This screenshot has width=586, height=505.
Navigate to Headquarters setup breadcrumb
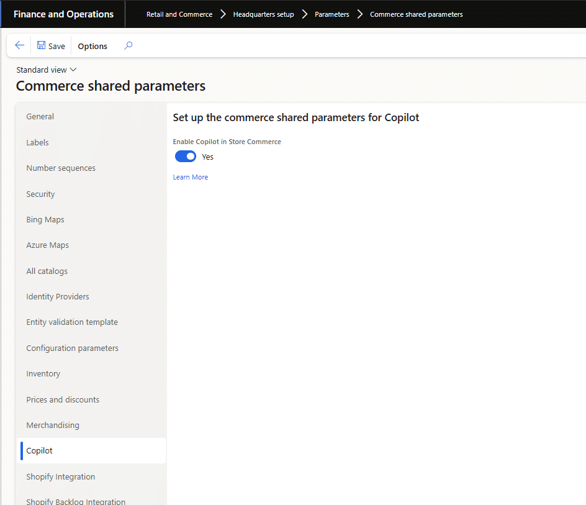click(263, 14)
